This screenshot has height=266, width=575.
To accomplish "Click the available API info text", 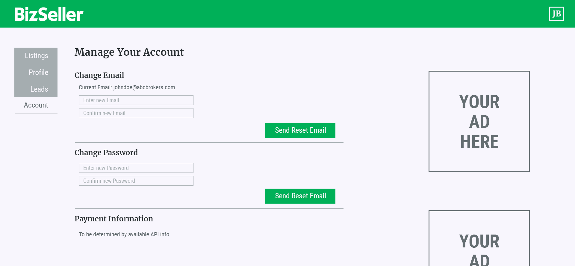I will click(x=149, y=234).
